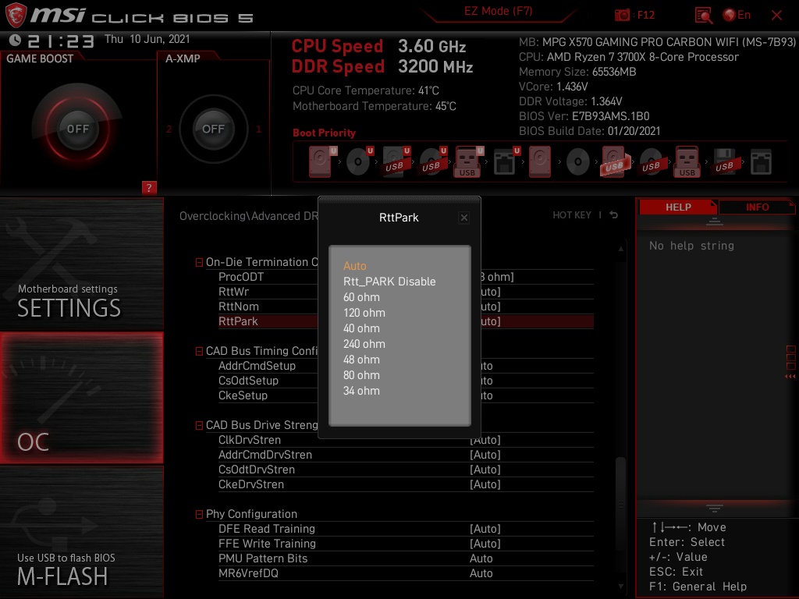Select the eleventh boot icon, a USB key without U badge
The width and height of the screenshot is (799, 599).
[687, 162]
